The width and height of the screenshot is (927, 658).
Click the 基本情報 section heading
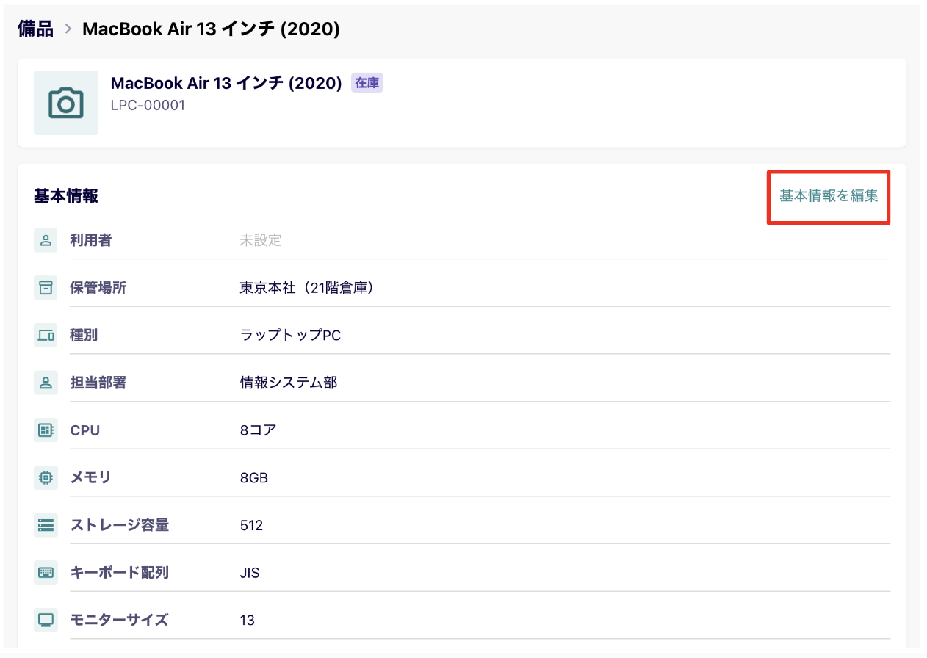pyautogui.click(x=66, y=196)
